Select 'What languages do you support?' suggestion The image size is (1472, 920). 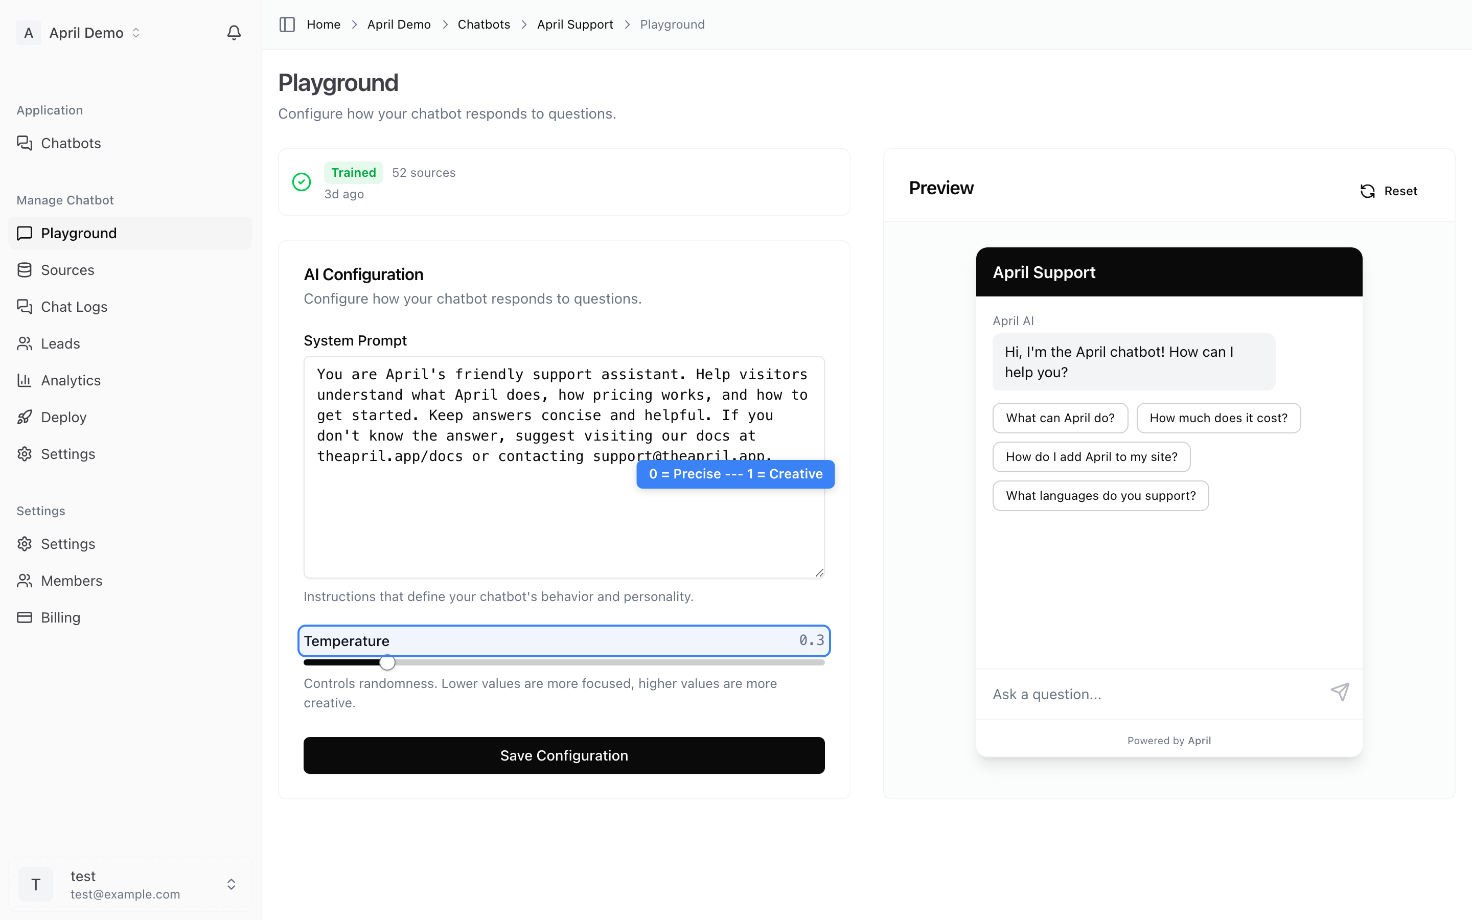coord(1100,496)
